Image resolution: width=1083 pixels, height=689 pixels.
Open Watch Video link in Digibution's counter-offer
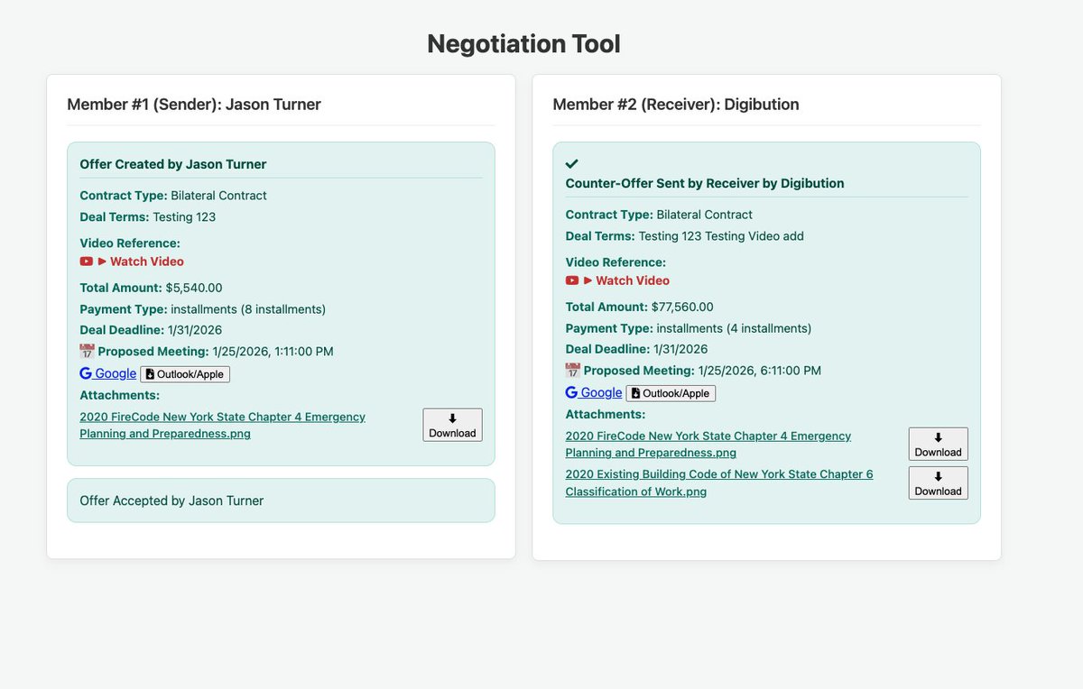pyautogui.click(x=626, y=280)
